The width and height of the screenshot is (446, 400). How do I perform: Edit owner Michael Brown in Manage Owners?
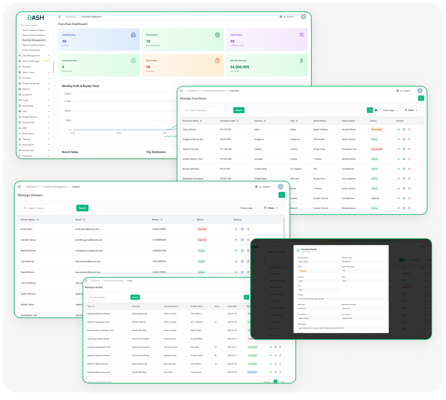pyautogui.click(x=242, y=251)
